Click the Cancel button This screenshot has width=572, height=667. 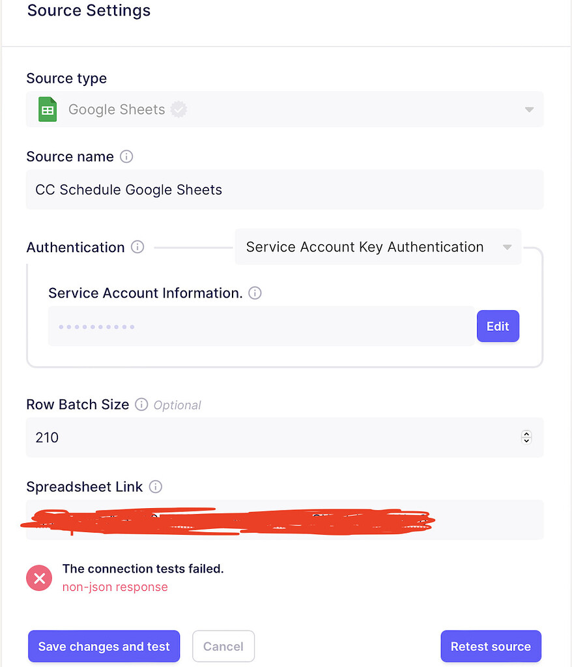(223, 646)
